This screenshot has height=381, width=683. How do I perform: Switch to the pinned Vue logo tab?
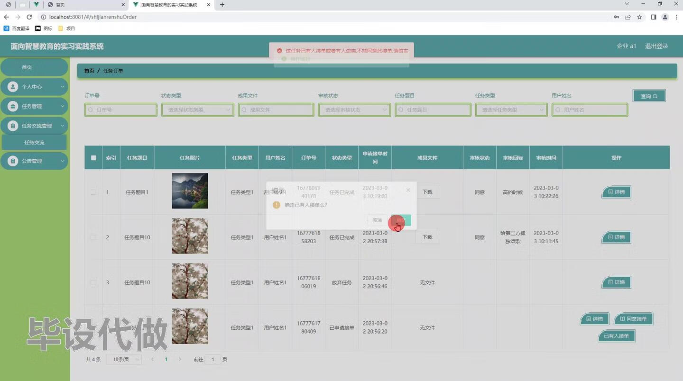click(x=36, y=5)
